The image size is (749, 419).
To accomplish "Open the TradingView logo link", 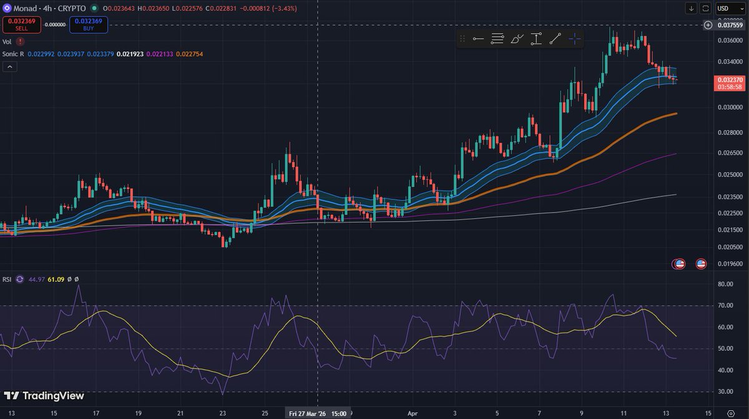I will (x=44, y=395).
